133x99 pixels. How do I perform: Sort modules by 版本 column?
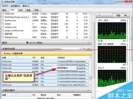64,95
